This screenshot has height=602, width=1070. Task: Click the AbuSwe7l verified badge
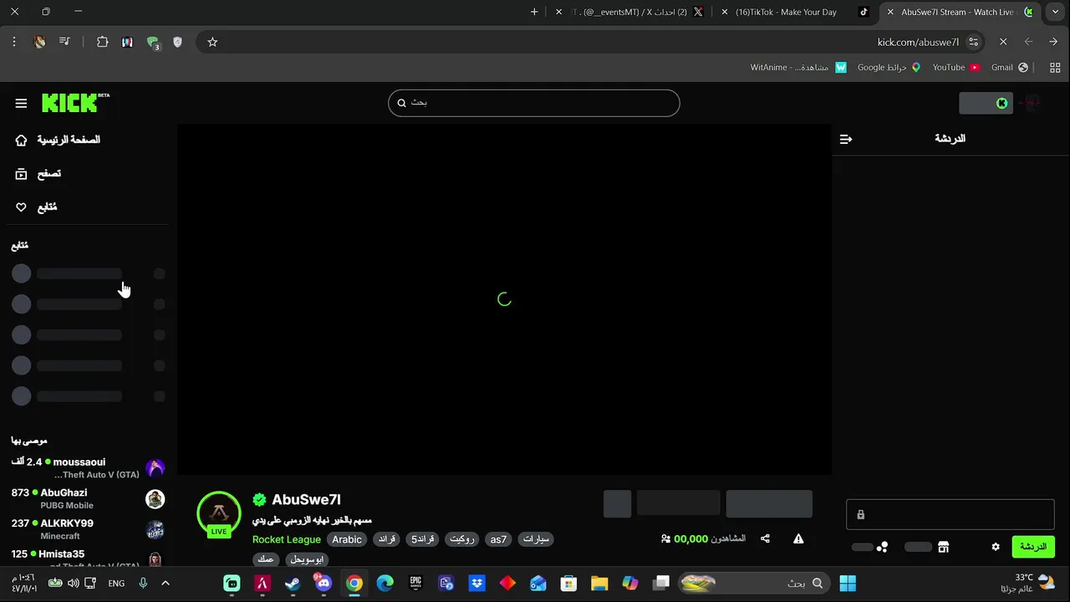pyautogui.click(x=259, y=500)
